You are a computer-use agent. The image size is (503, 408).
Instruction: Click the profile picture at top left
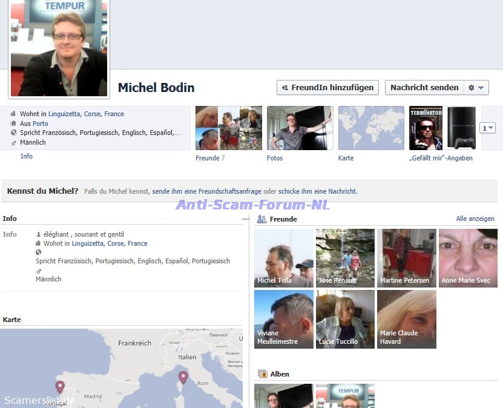59,48
